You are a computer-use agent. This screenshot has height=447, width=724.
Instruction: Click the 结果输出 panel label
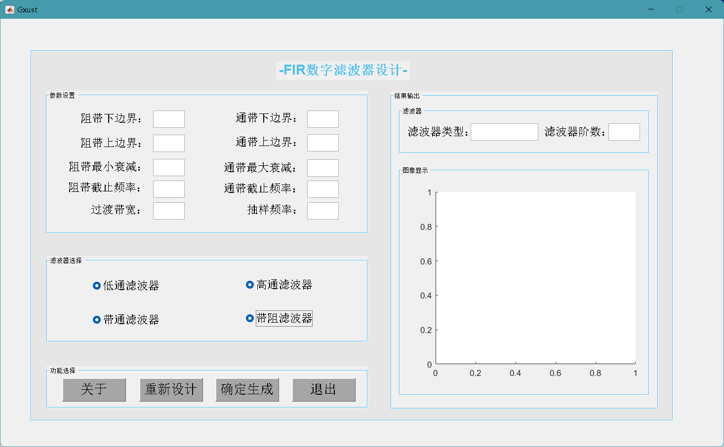click(407, 96)
